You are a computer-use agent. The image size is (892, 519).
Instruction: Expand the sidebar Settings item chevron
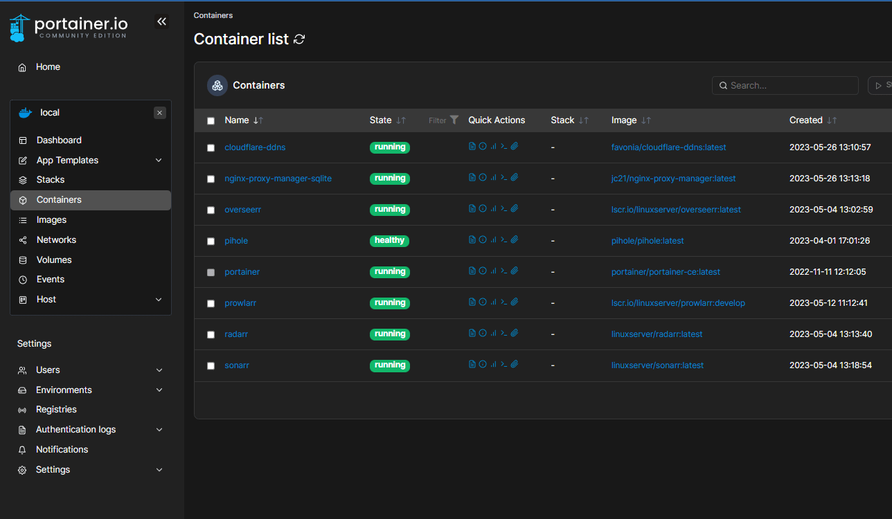[x=159, y=470]
